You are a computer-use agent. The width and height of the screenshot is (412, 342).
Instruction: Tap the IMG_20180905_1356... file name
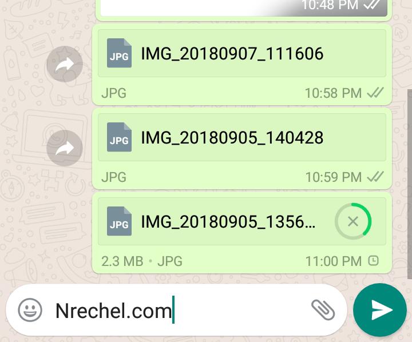click(228, 222)
